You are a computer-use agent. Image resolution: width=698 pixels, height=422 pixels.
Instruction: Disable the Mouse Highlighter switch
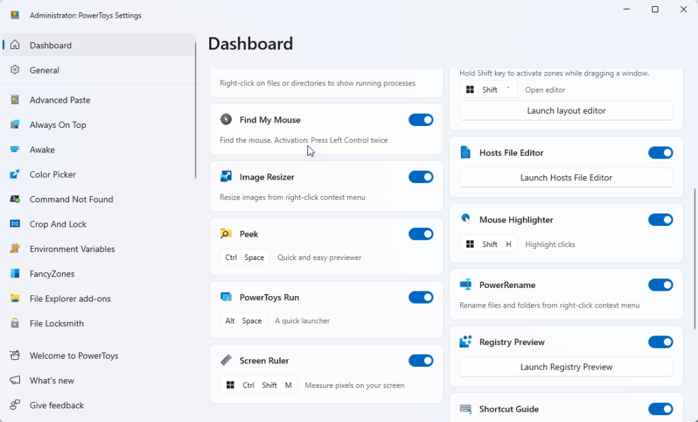pyautogui.click(x=661, y=219)
